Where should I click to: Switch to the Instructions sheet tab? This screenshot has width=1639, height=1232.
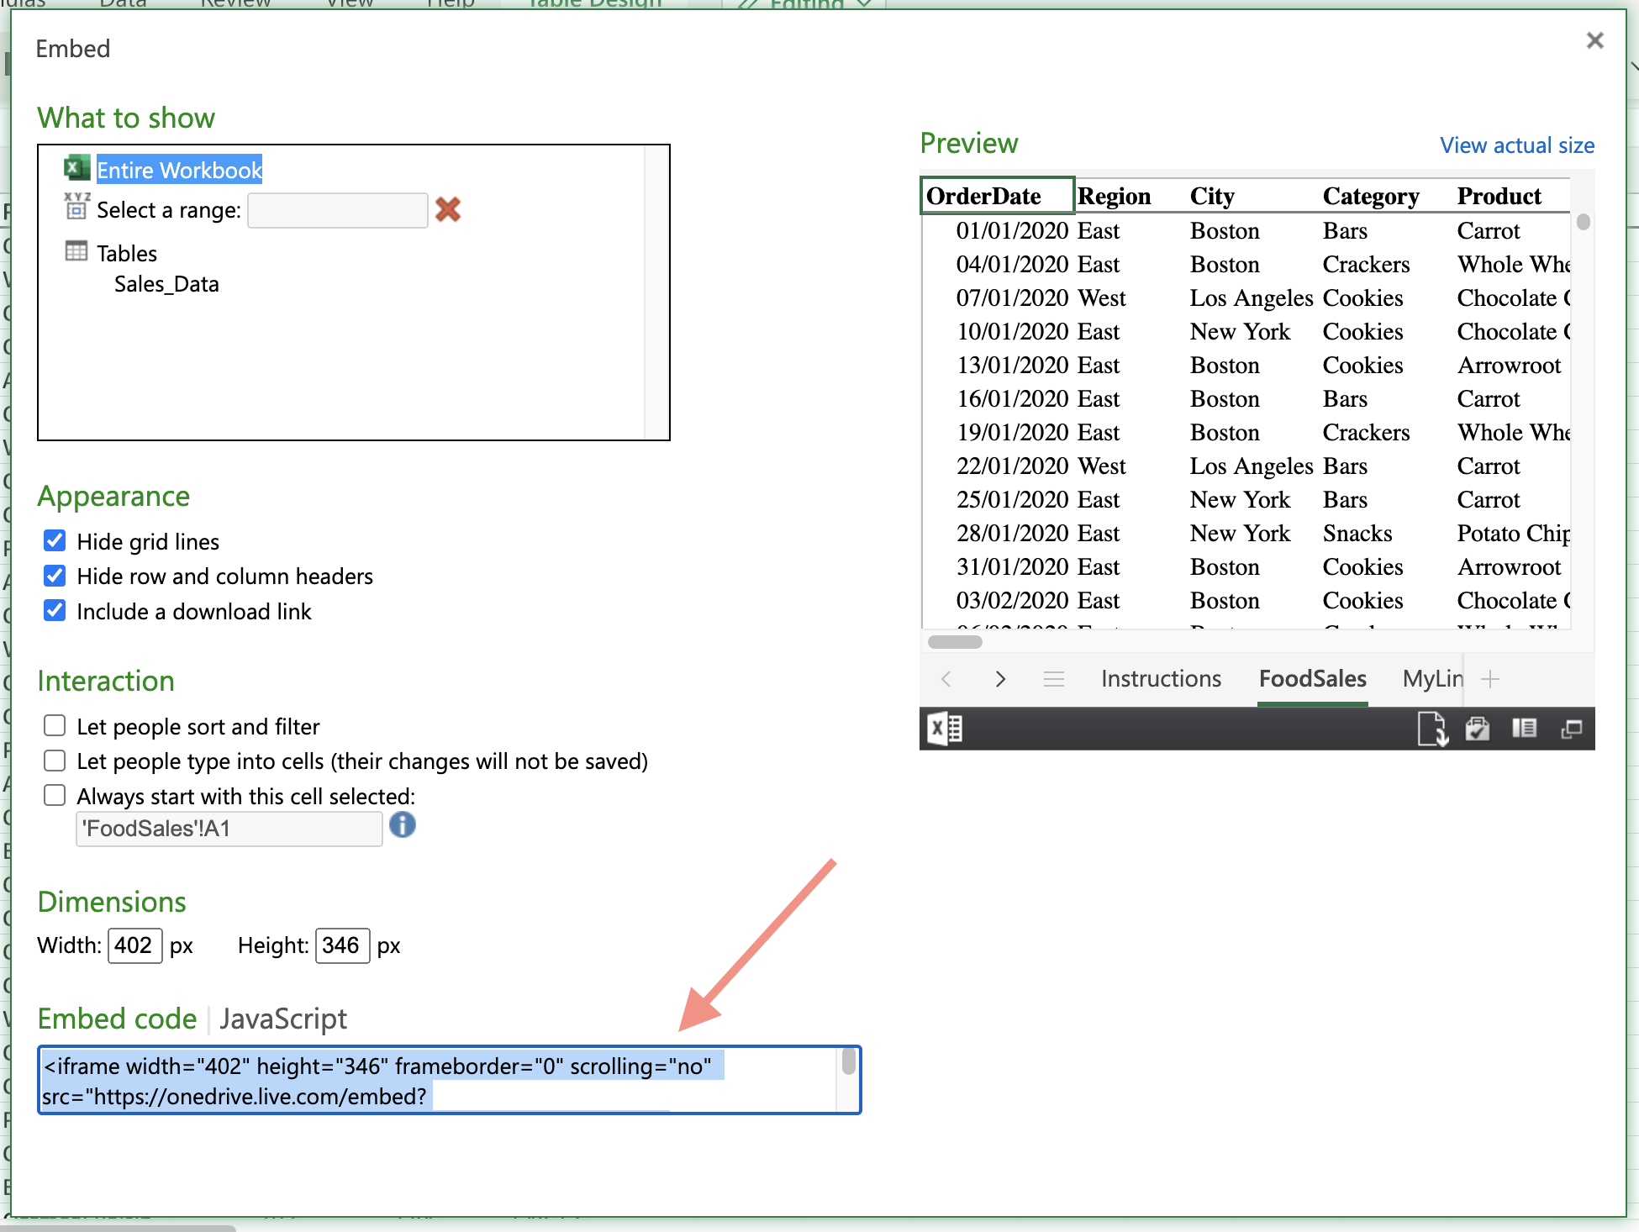(x=1161, y=679)
